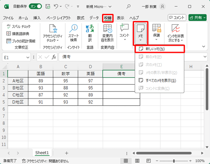The height and width of the screenshot is (164, 210).
Task: Expand the formula bar
Action: [x=205, y=57]
